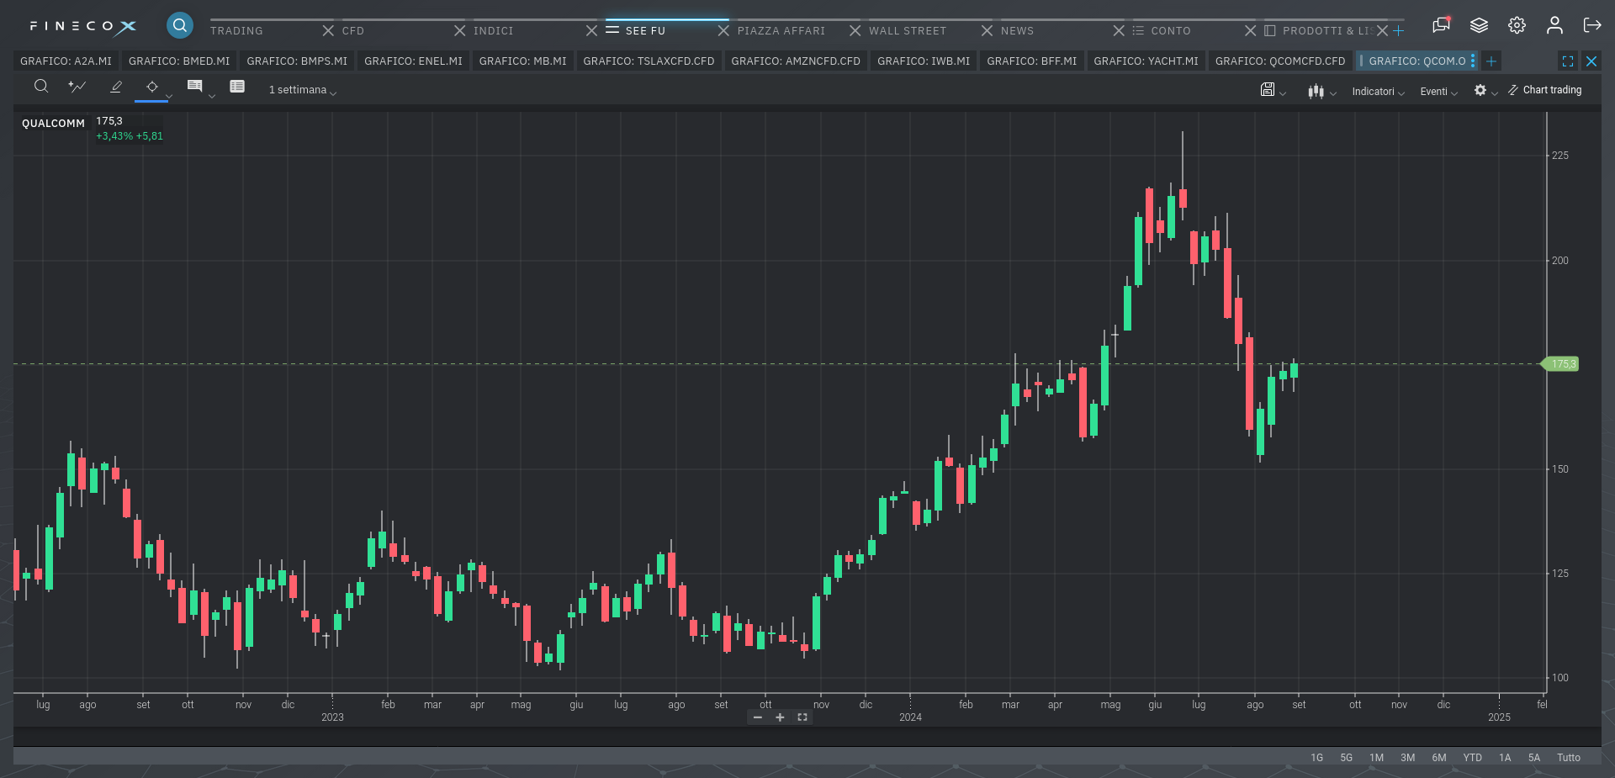1615x778 pixels.
Task: Close the TRADING workspace tab
Action: [328, 30]
